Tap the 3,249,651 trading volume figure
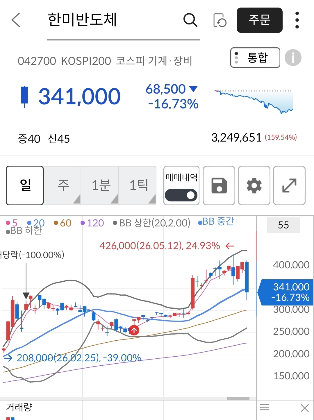Viewport: 314px width, 420px height. [x=236, y=137]
